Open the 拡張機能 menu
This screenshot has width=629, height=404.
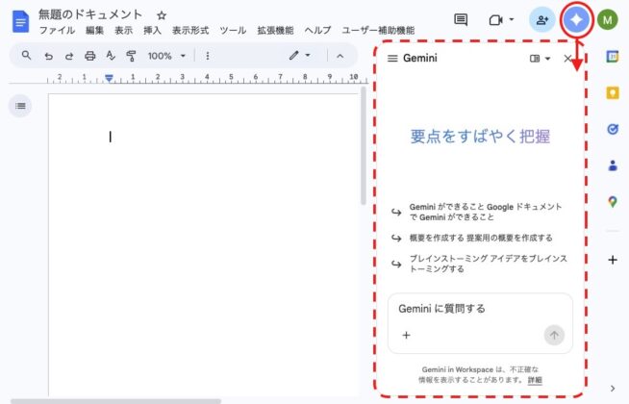(x=275, y=31)
